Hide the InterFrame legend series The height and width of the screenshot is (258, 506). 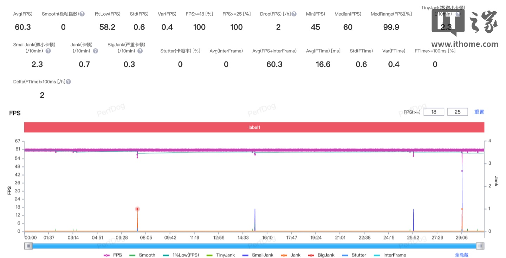390,255
